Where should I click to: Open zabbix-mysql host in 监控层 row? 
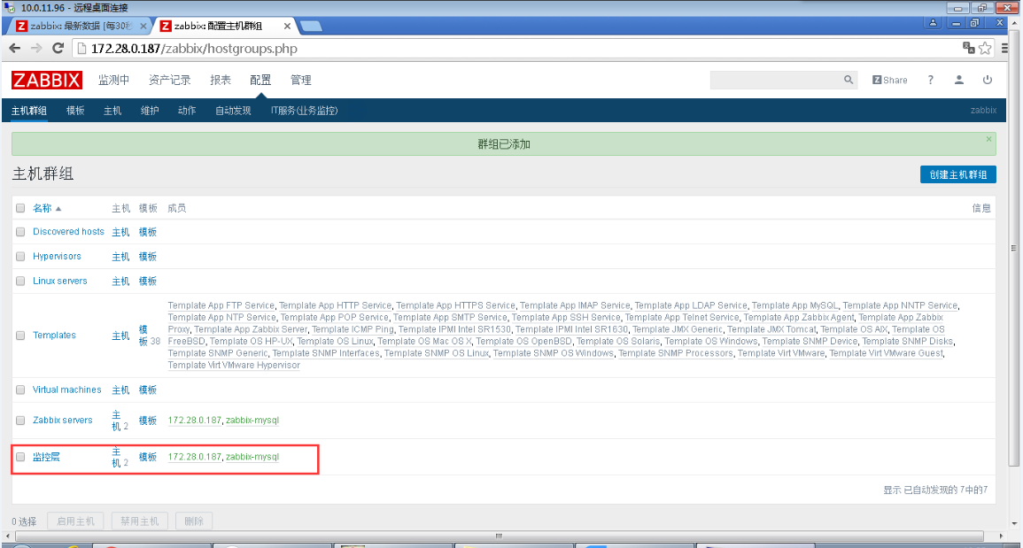252,457
